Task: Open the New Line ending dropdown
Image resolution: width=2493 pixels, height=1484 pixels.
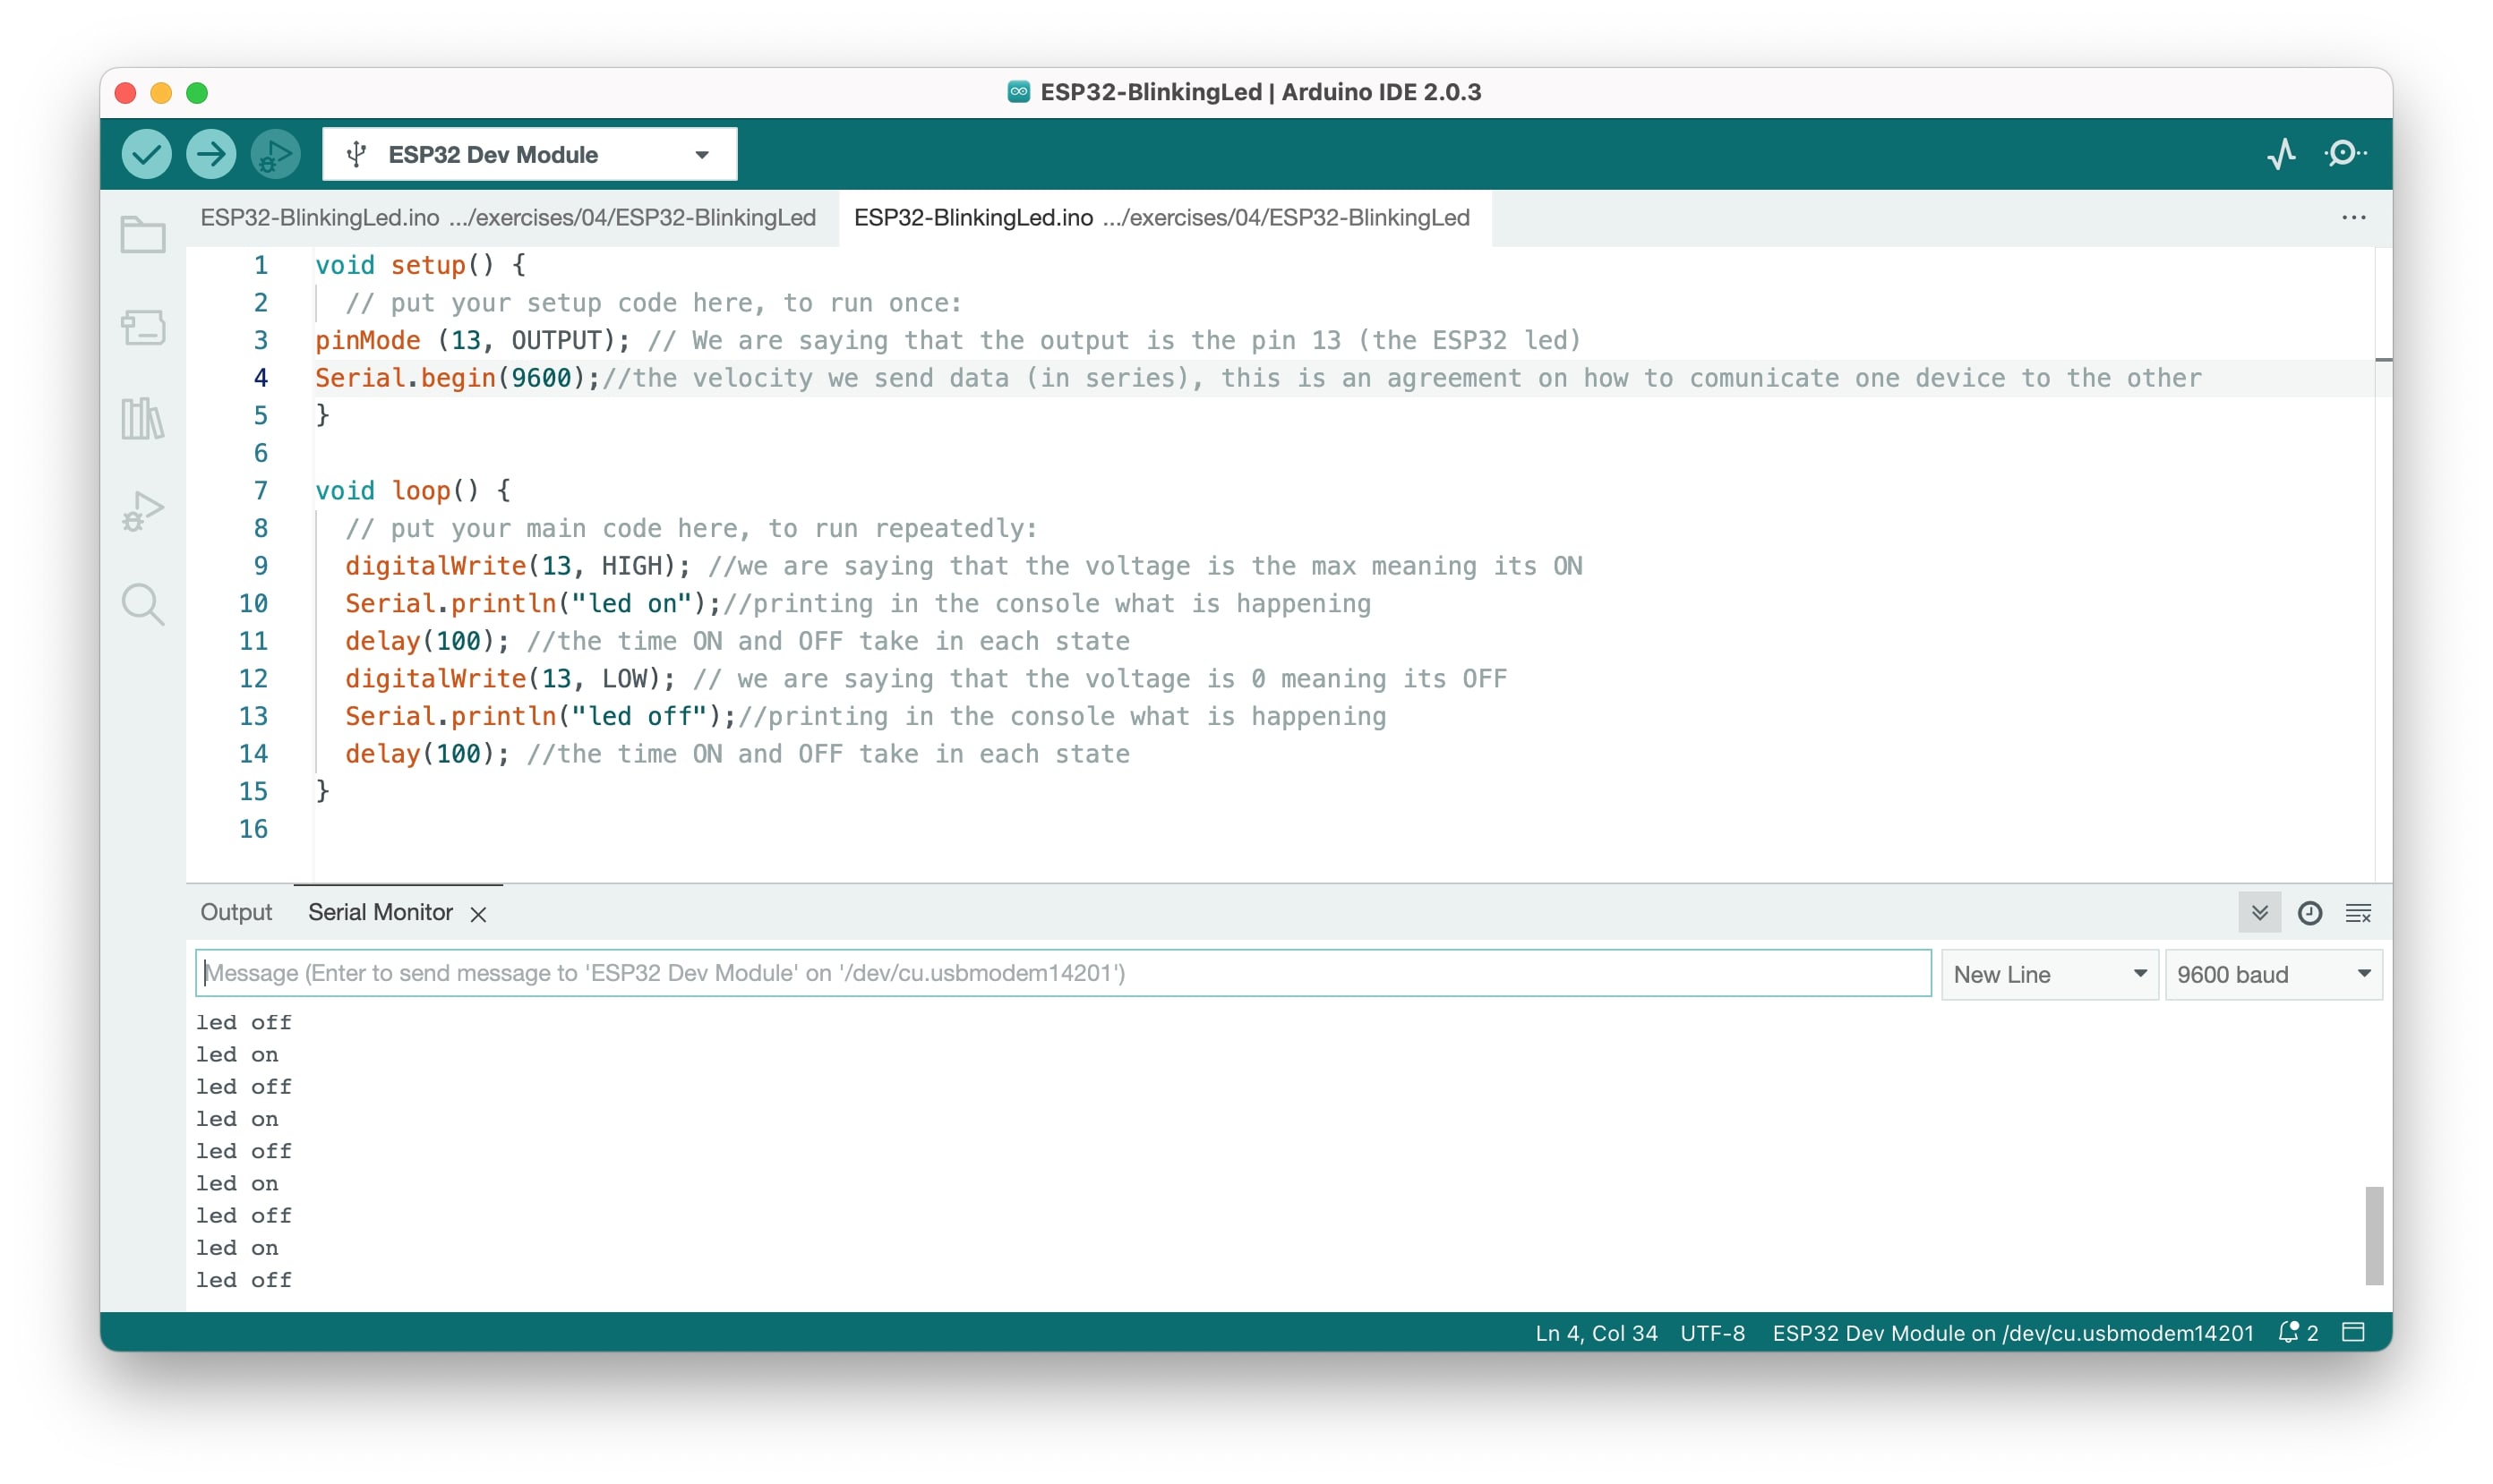Action: click(2050, 974)
